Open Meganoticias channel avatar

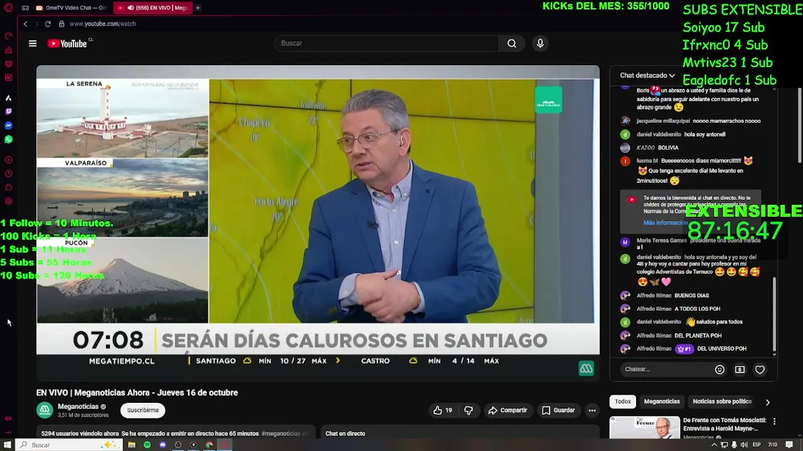click(45, 410)
